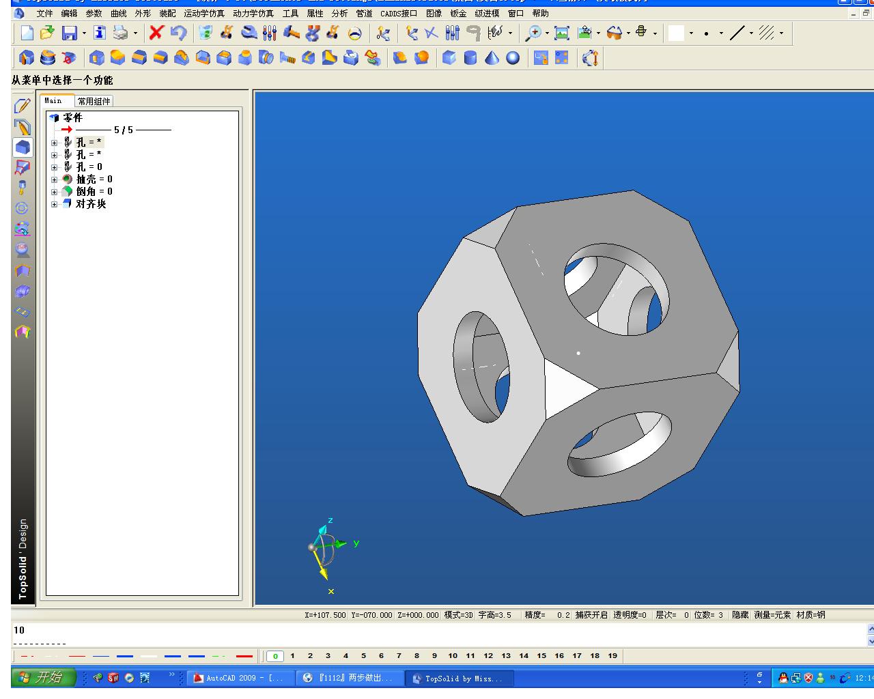Click 透明度=0 in status bar
This screenshot has width=874, height=699.
point(630,615)
